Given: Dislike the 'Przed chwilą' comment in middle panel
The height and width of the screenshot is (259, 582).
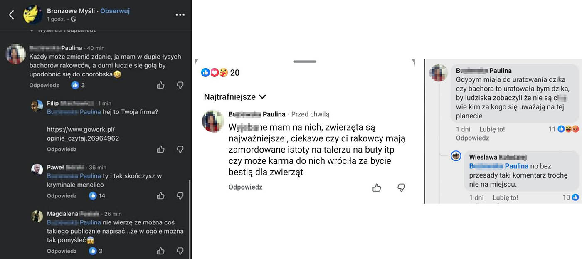Looking at the screenshot, I should pyautogui.click(x=401, y=187).
